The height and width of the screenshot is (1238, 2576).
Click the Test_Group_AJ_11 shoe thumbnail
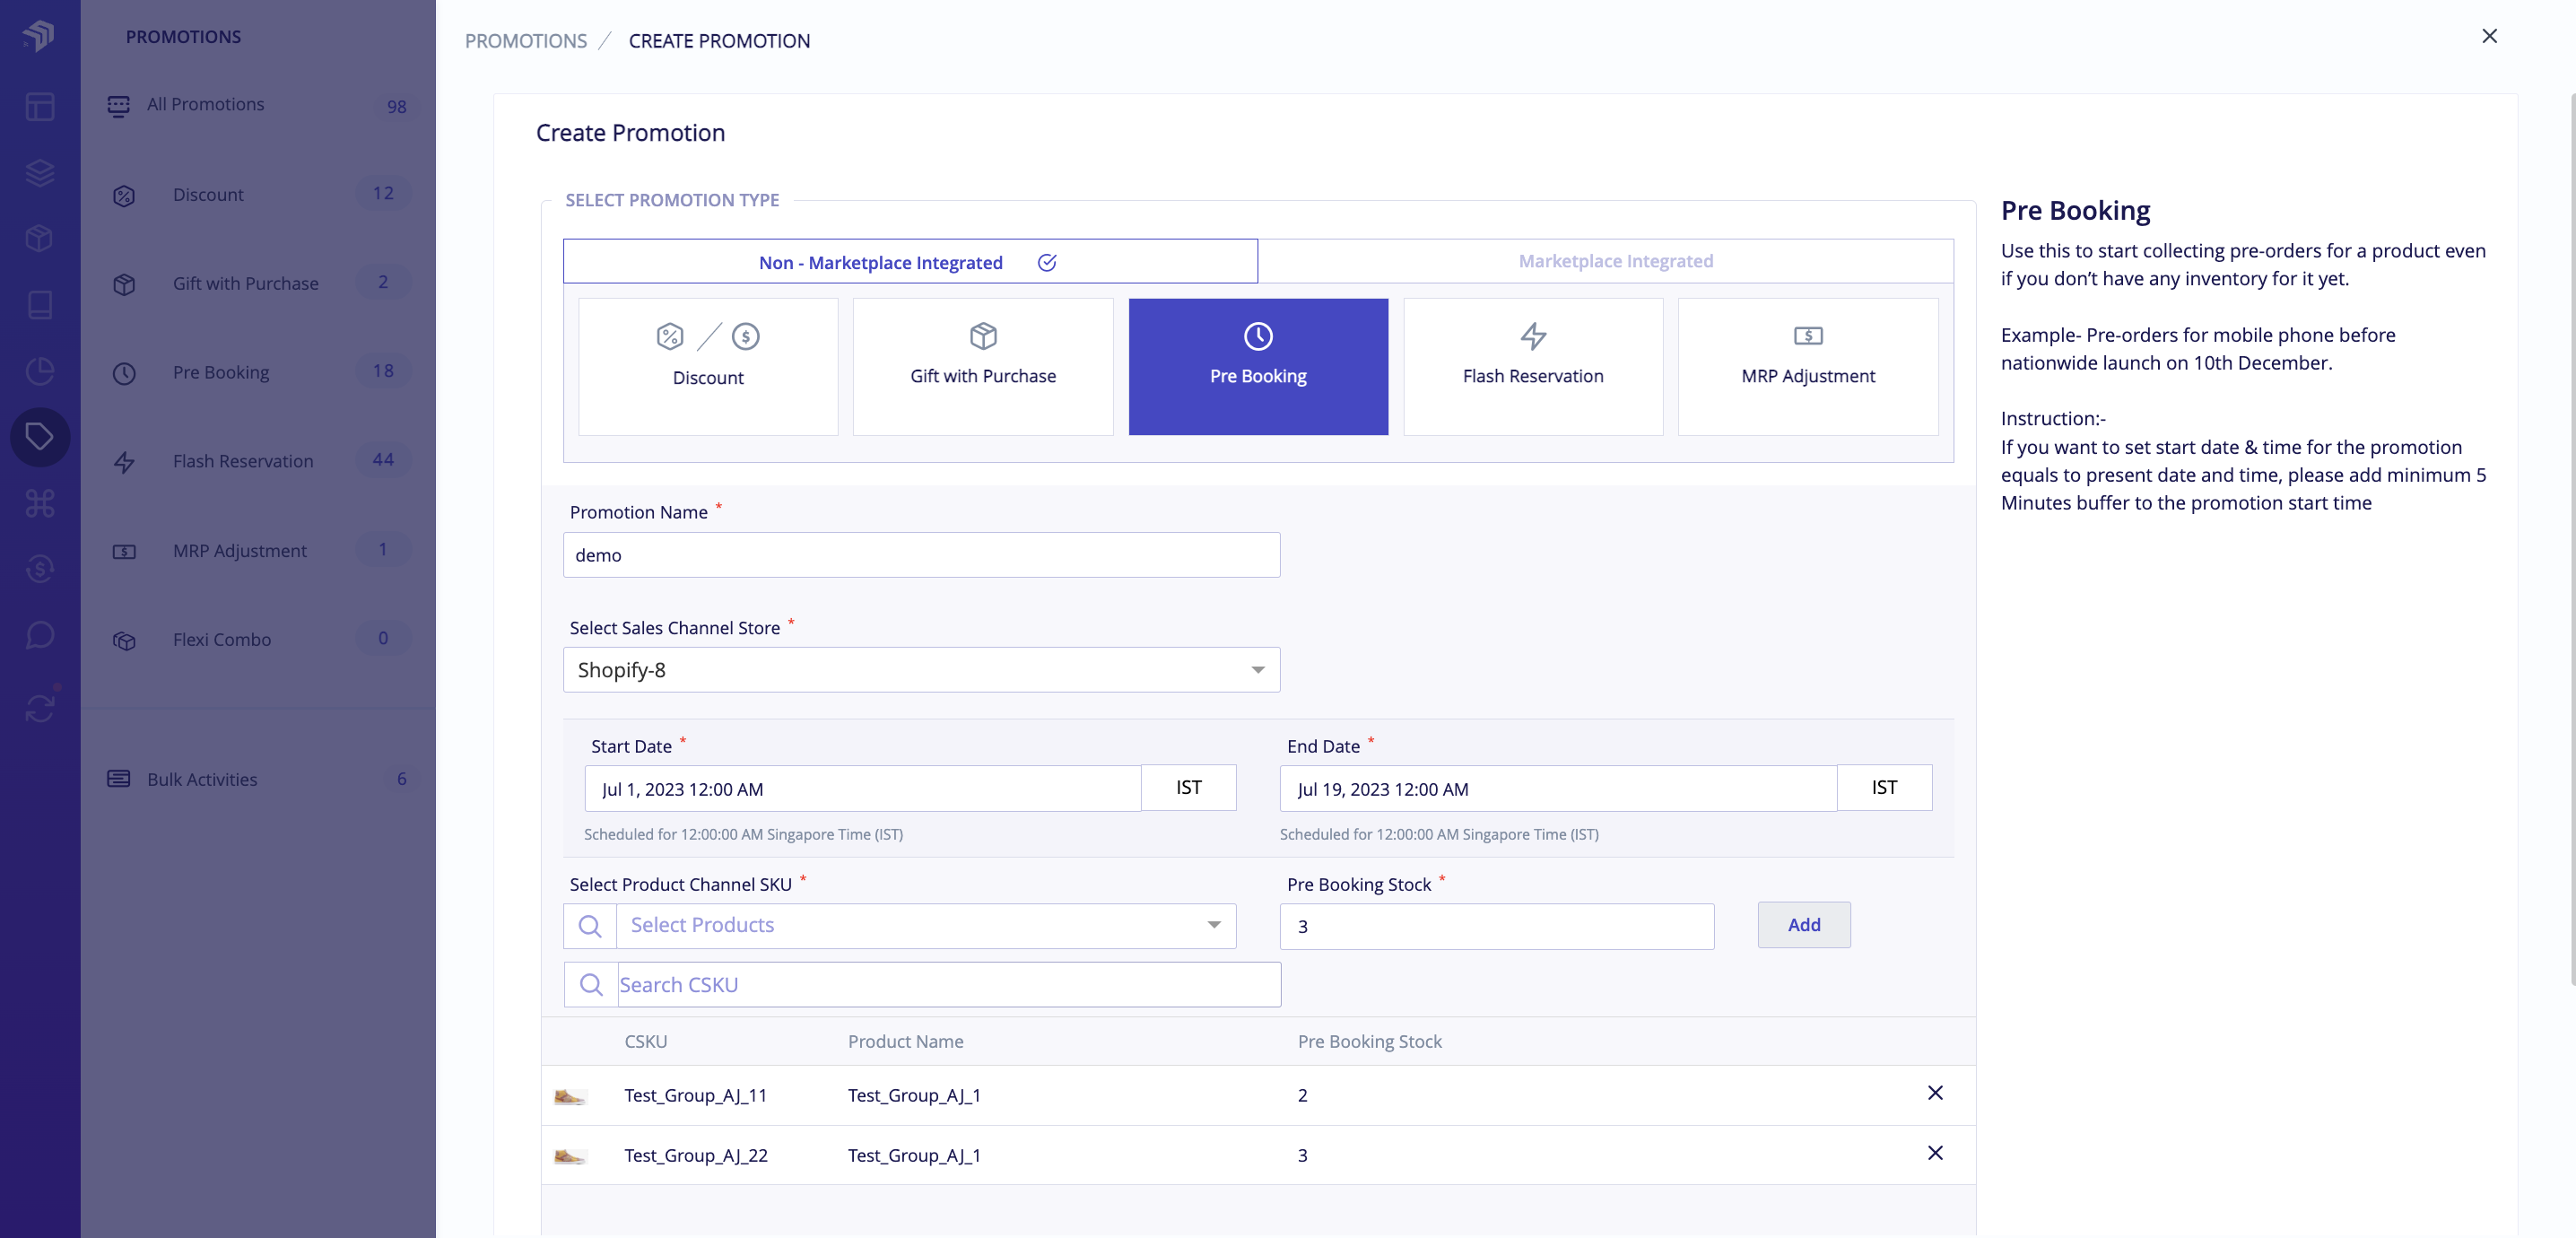pos(569,1097)
